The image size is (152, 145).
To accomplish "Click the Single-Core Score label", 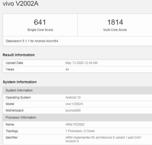I will point(40,30).
